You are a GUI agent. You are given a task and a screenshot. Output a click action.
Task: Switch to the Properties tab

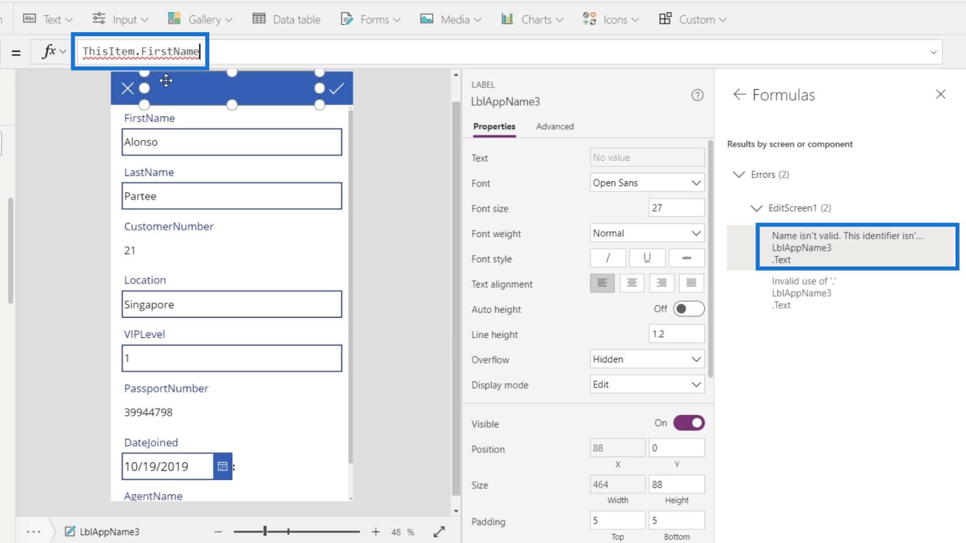coord(494,126)
